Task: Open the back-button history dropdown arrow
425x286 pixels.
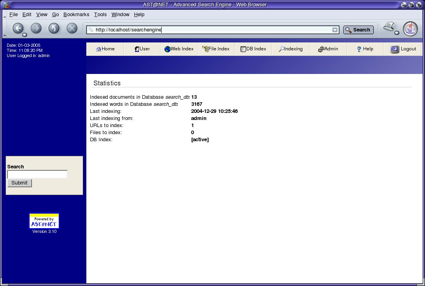Action: coord(25,35)
